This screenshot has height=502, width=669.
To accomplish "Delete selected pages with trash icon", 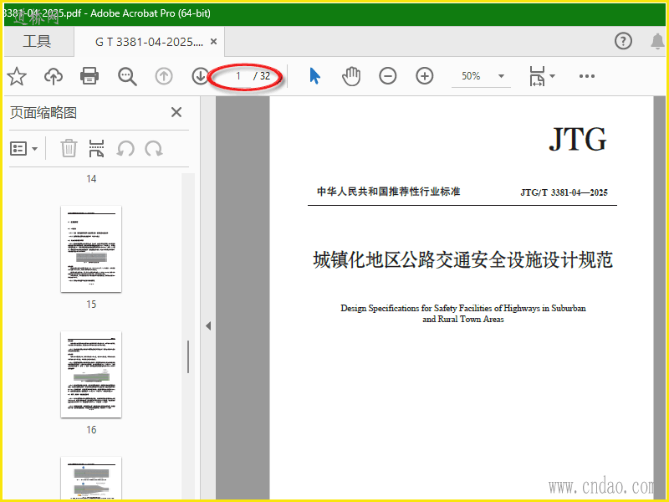I will (x=69, y=149).
